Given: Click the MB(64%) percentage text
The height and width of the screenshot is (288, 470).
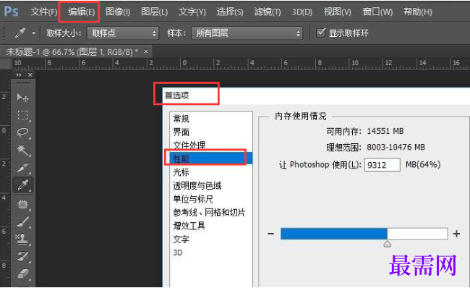Looking at the screenshot, I should 423,164.
